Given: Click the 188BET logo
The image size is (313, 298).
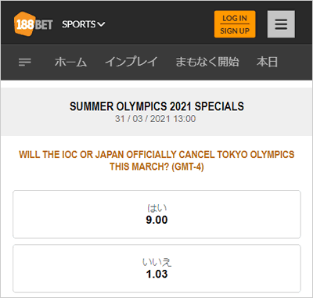Looking at the screenshot, I should [x=33, y=24].
